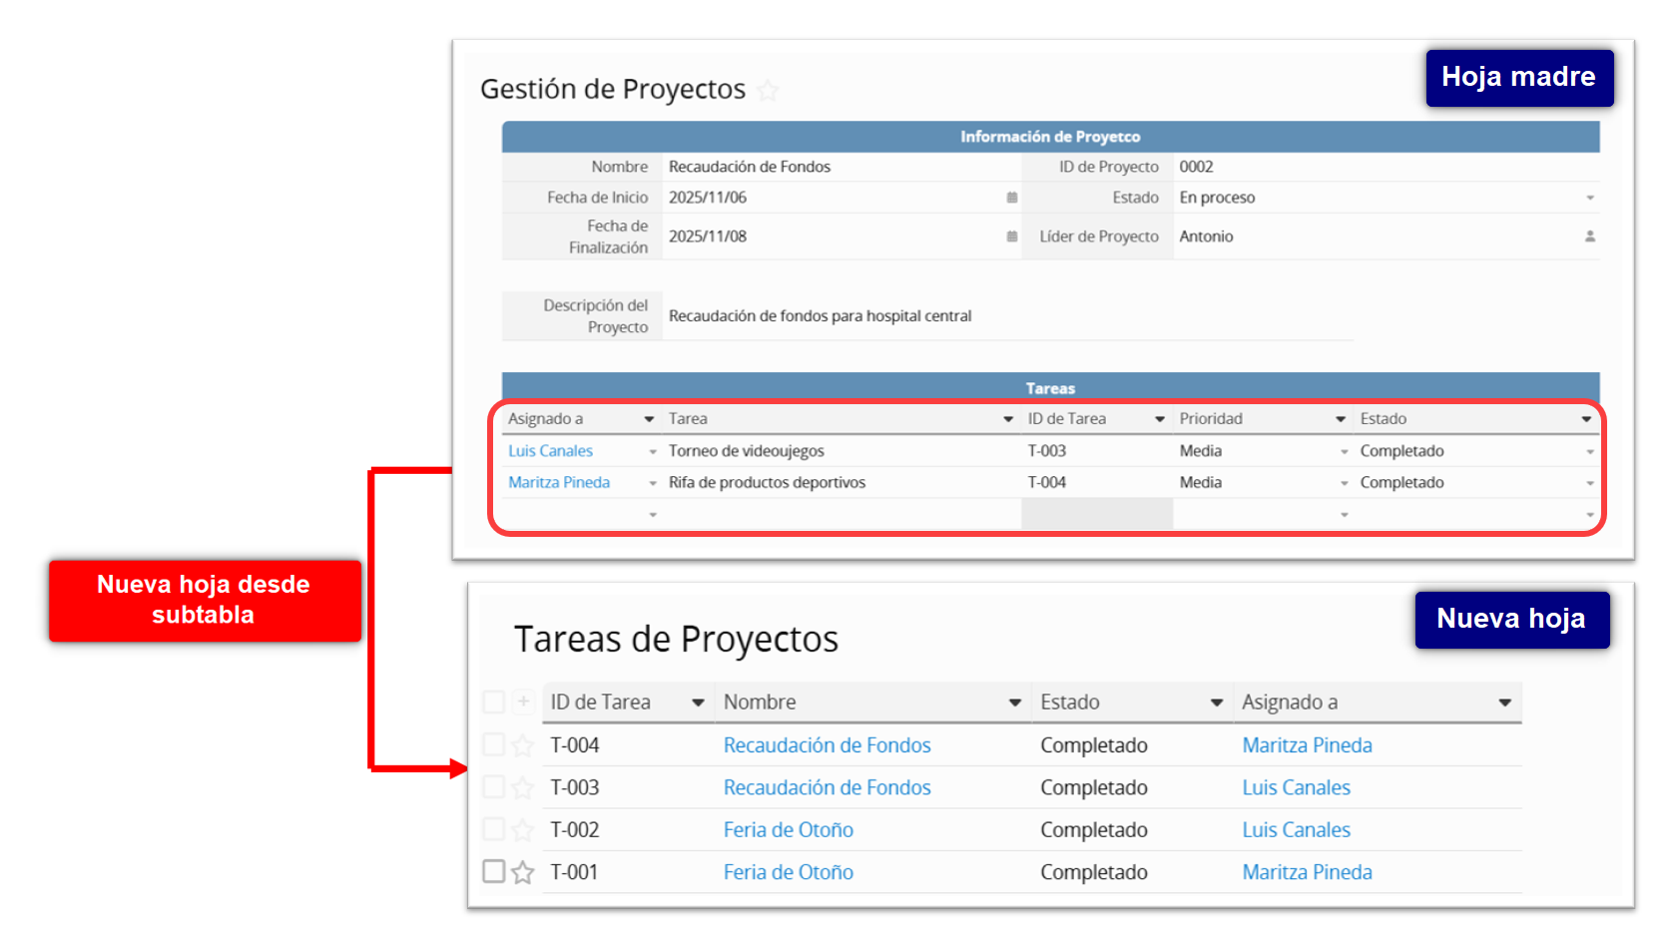The image size is (1680, 951).
Task: Expand the Estado dropdown showing En proceso
Action: coord(1589,198)
